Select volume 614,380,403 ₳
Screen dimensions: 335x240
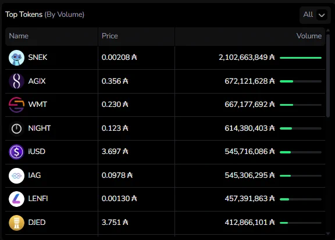[250, 128]
